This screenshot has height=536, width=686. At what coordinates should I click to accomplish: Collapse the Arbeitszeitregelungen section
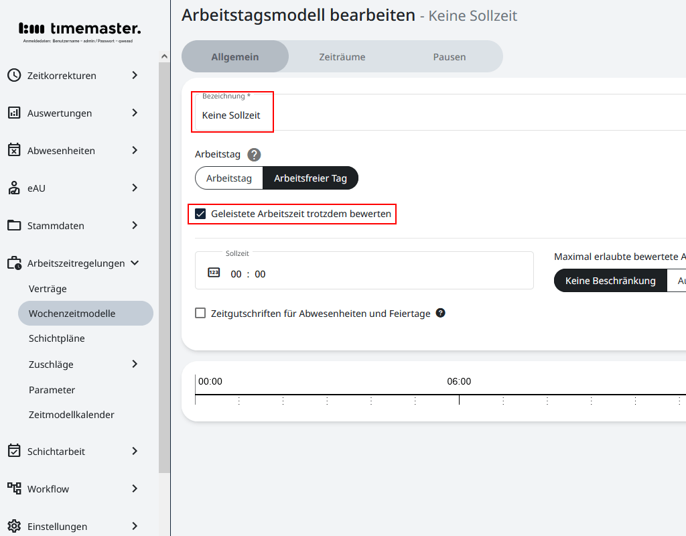point(133,263)
